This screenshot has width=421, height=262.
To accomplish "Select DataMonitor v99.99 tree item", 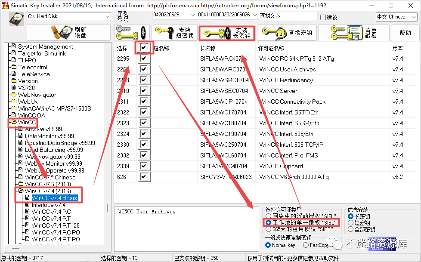I will click(50, 136).
